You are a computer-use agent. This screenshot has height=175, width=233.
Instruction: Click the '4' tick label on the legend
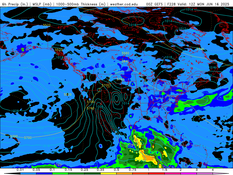213,170
